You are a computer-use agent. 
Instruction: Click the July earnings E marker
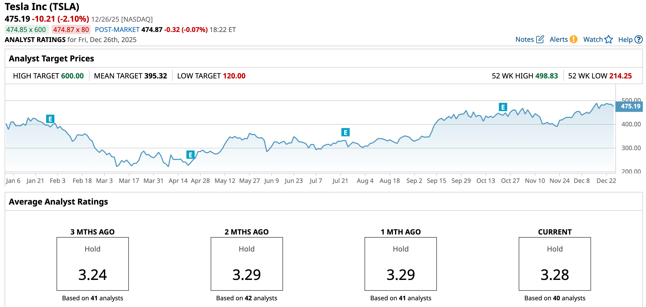coord(345,132)
